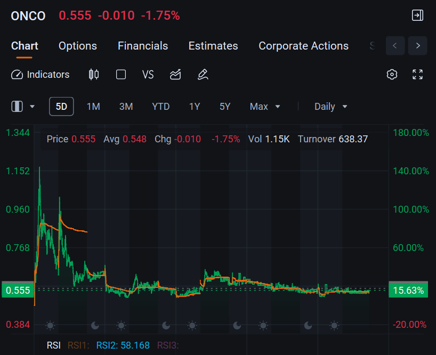Click the 0.555 current price label on axis
Screen dimensions: 436x355
[x=18, y=290]
